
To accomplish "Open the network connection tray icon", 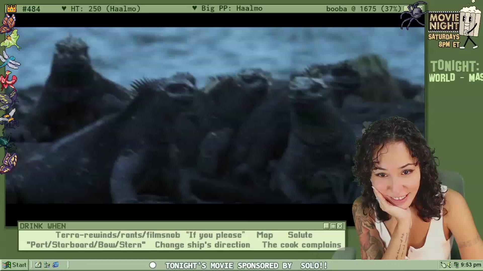I will click(456, 265).
